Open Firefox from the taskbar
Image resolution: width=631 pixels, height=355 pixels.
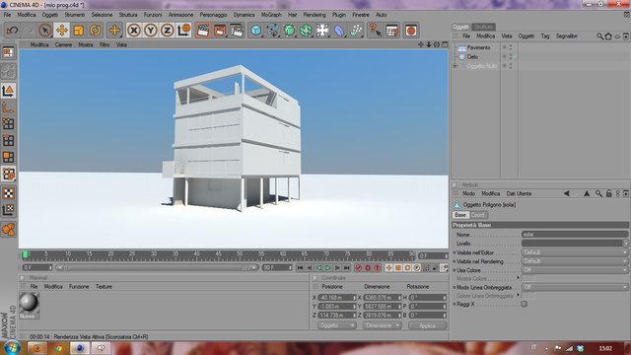point(37,348)
